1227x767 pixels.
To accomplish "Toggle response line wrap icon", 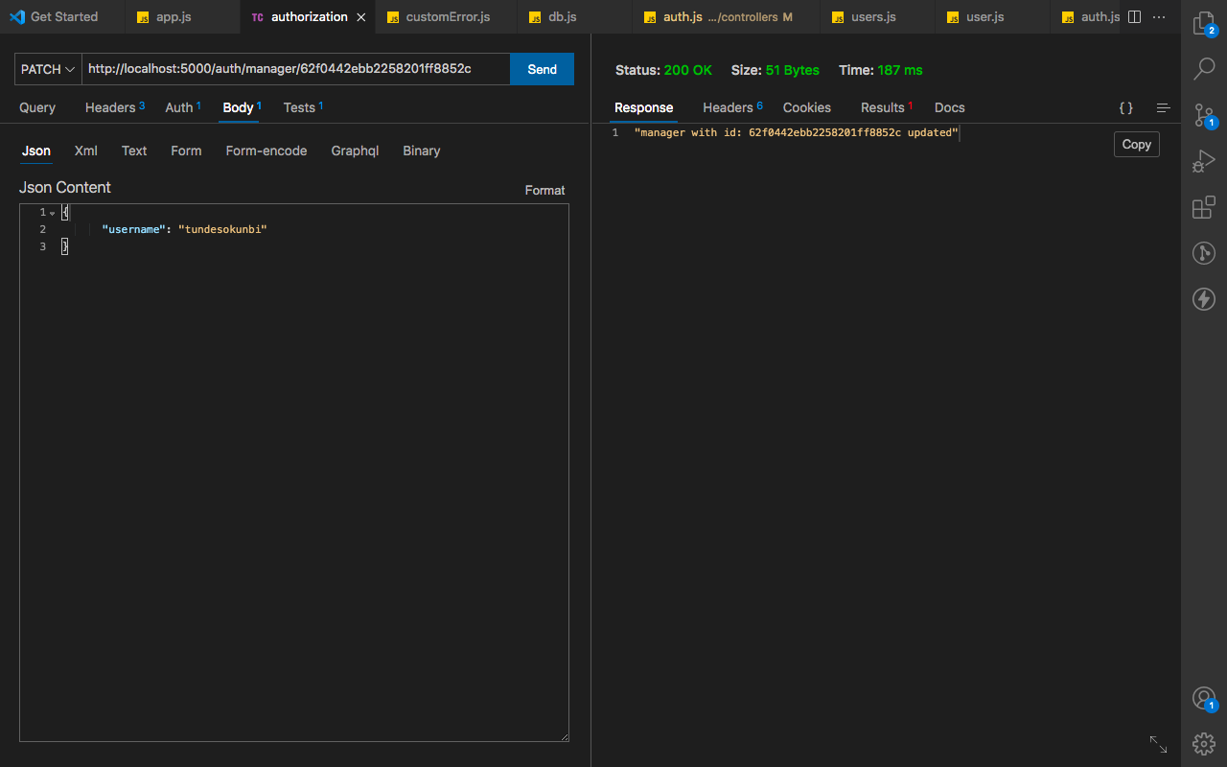I will coord(1163,107).
